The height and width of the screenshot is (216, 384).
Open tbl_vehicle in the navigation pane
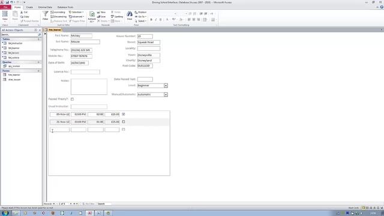tap(14, 58)
